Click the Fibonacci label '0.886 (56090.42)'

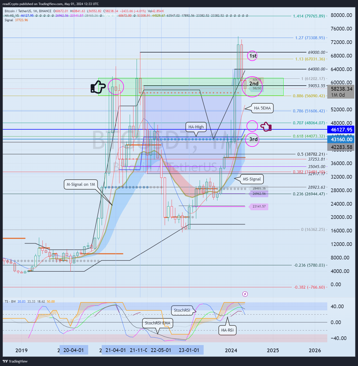tap(309, 96)
